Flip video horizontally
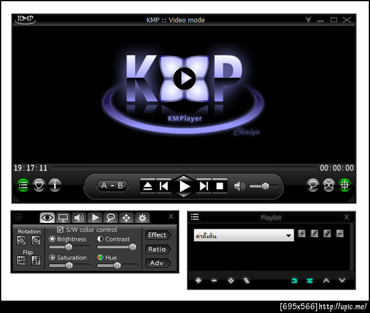The image size is (370, 313). [x=22, y=261]
